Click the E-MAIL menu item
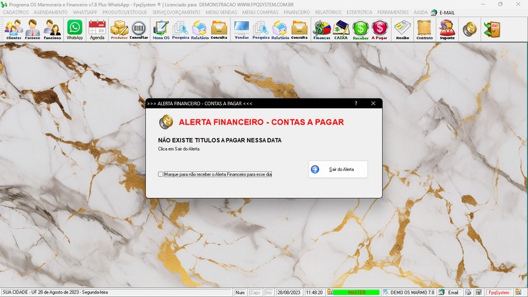Screen dimensions: 528x297 coord(443,13)
